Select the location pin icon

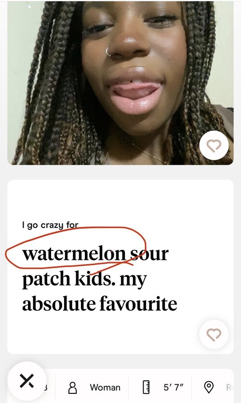click(209, 388)
